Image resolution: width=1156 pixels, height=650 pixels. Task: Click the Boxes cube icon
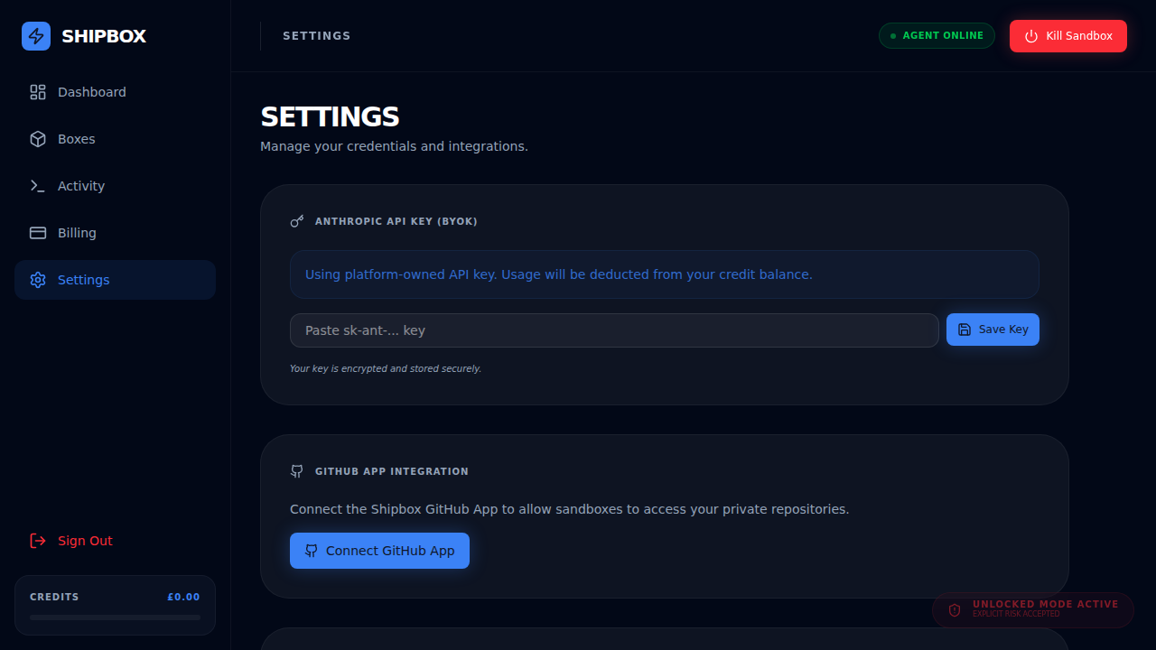tap(38, 139)
